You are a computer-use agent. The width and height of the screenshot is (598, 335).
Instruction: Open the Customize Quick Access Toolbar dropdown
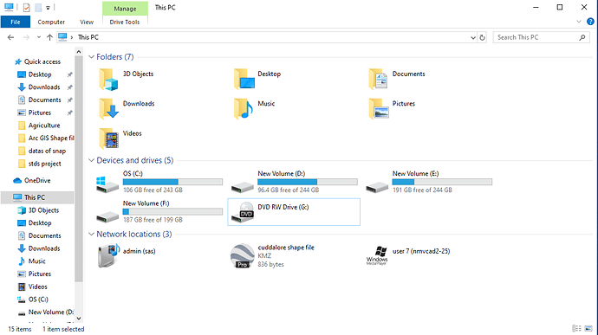point(48,8)
